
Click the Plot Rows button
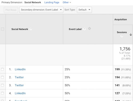tap(11, 10)
